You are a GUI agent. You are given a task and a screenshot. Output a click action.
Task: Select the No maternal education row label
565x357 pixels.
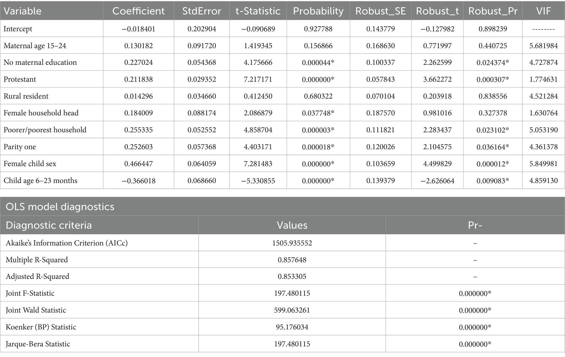click(40, 62)
